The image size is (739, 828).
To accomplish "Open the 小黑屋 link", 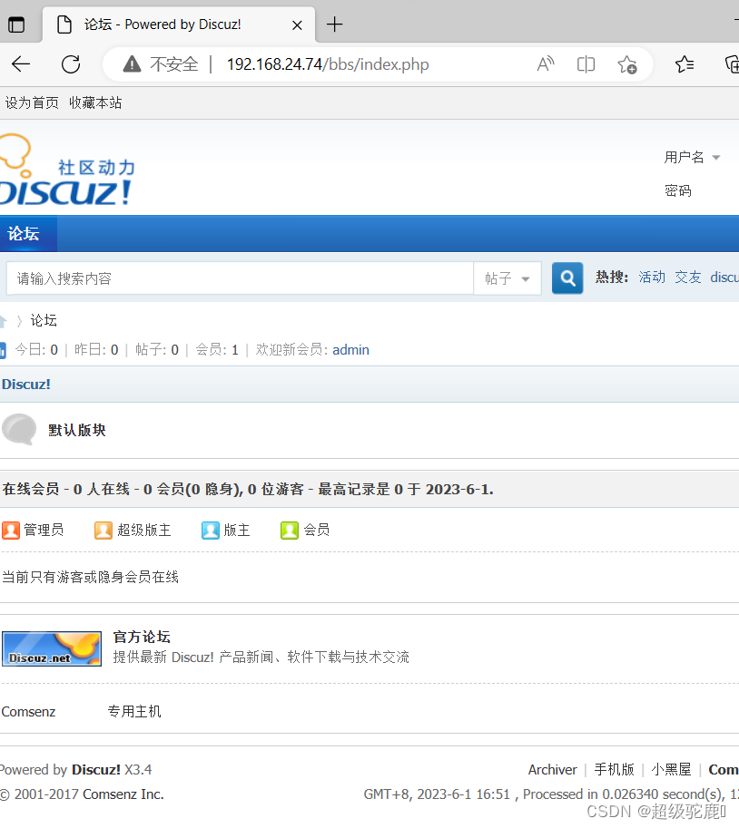I will (x=671, y=769).
